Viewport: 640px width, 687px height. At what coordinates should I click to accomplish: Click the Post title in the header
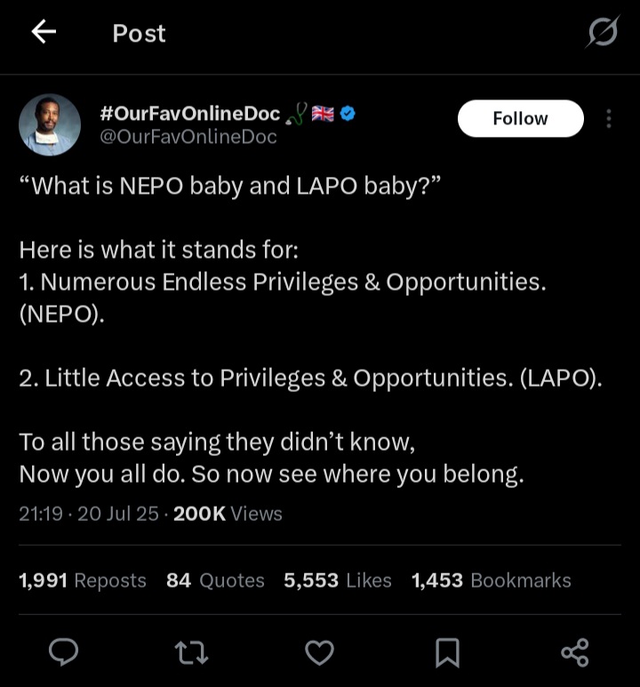[139, 33]
